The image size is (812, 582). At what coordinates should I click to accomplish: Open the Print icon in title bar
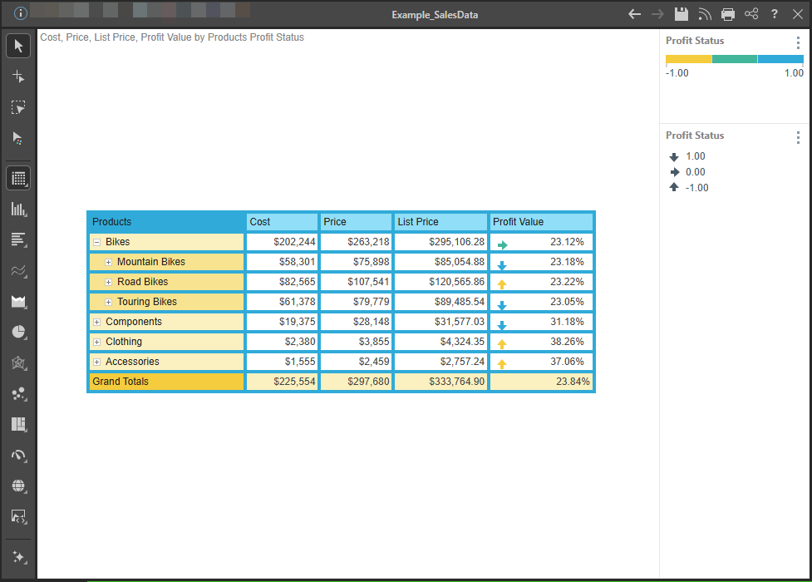(728, 14)
